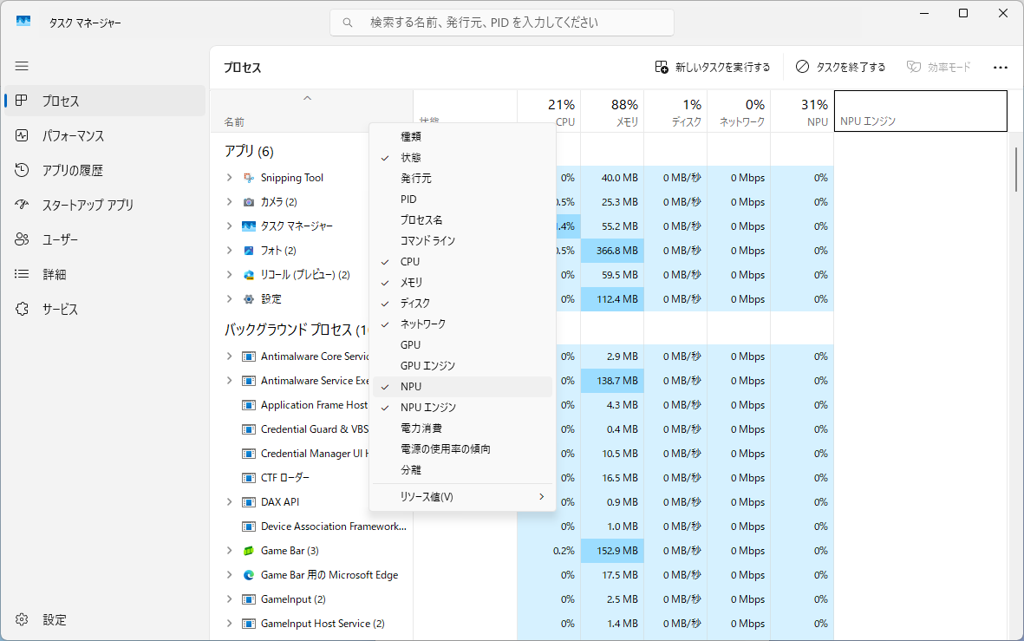1024x641 pixels.
Task: Click the カメラ app icon
Action: pos(249,202)
